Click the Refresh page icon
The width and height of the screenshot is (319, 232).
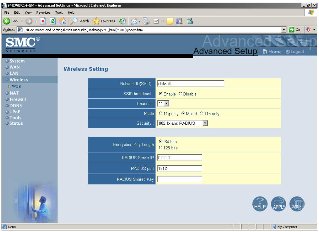tap(53, 21)
